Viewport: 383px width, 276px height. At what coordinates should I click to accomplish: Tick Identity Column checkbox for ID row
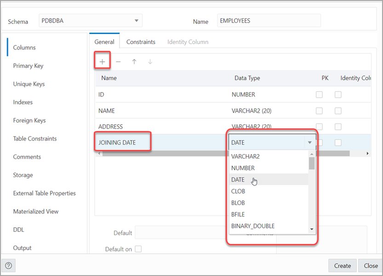click(338, 95)
